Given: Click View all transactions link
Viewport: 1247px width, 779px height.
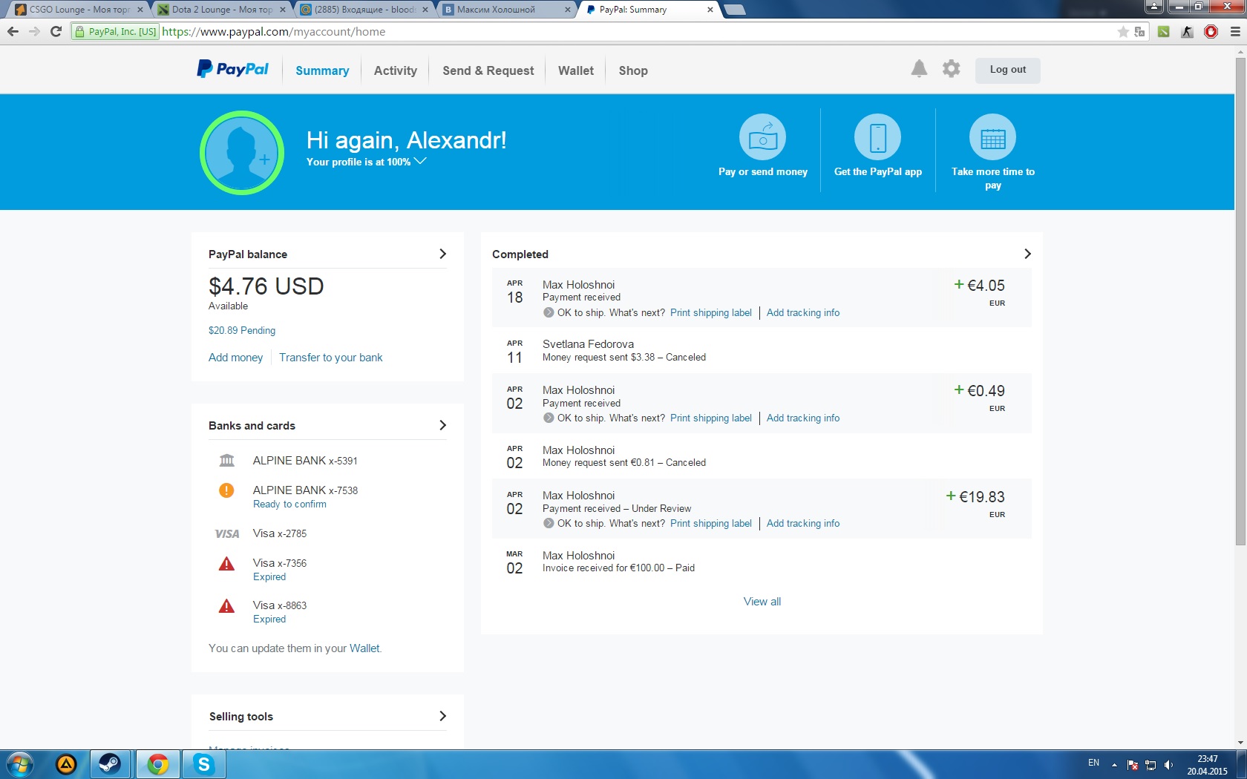Looking at the screenshot, I should pos(762,602).
